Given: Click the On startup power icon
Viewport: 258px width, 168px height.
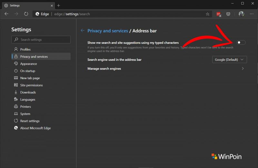Looking at the screenshot, I should point(16,70).
